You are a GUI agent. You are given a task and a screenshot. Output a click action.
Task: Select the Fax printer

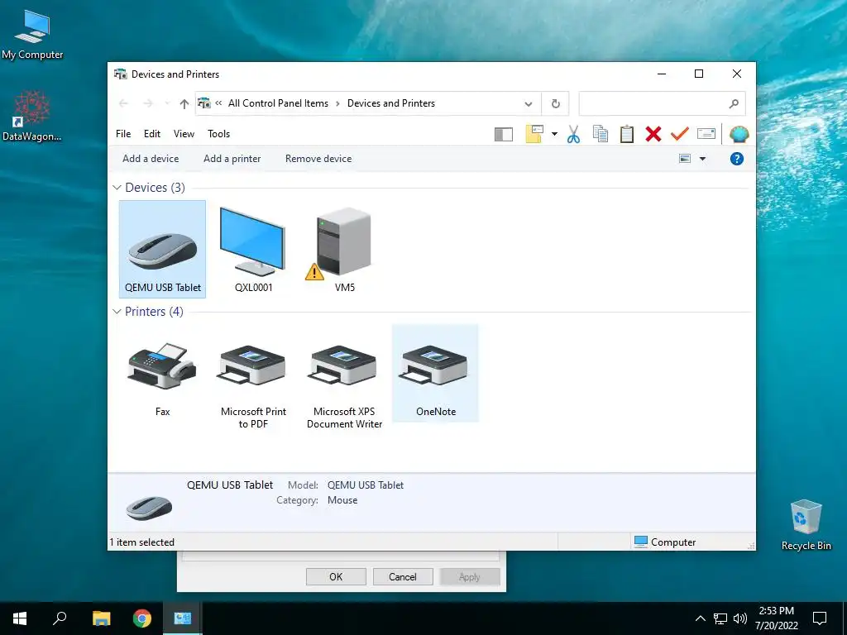click(162, 373)
